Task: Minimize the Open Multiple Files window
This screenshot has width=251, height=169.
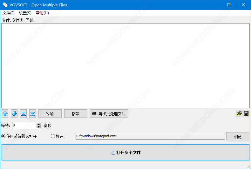Action: point(214,5)
